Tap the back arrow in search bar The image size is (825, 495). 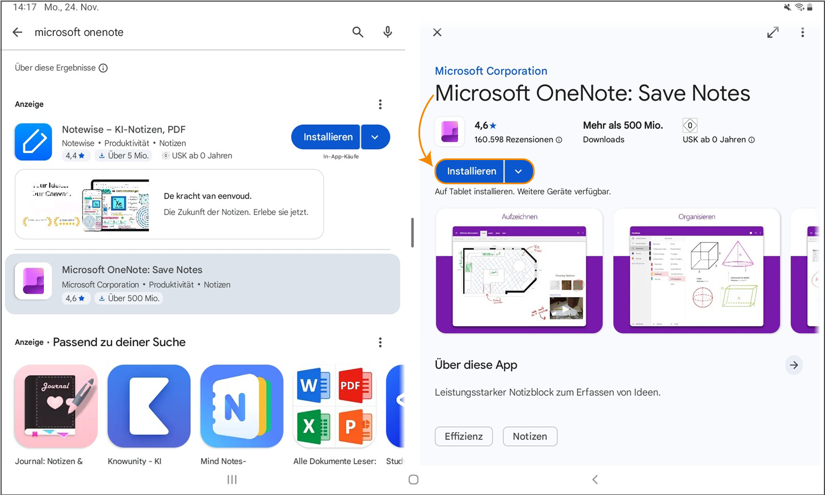tap(18, 32)
